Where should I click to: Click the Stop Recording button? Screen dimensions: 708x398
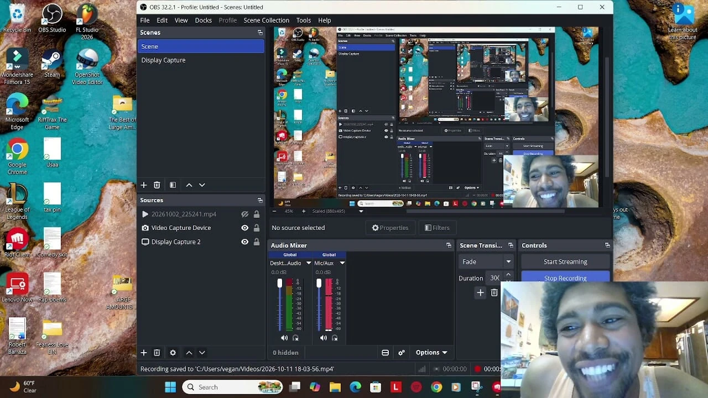565,277
